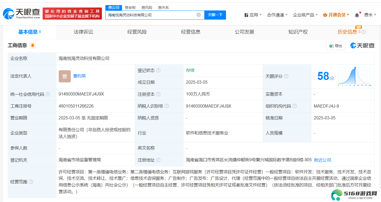Open the 经营信息 tab

[x=191, y=32]
